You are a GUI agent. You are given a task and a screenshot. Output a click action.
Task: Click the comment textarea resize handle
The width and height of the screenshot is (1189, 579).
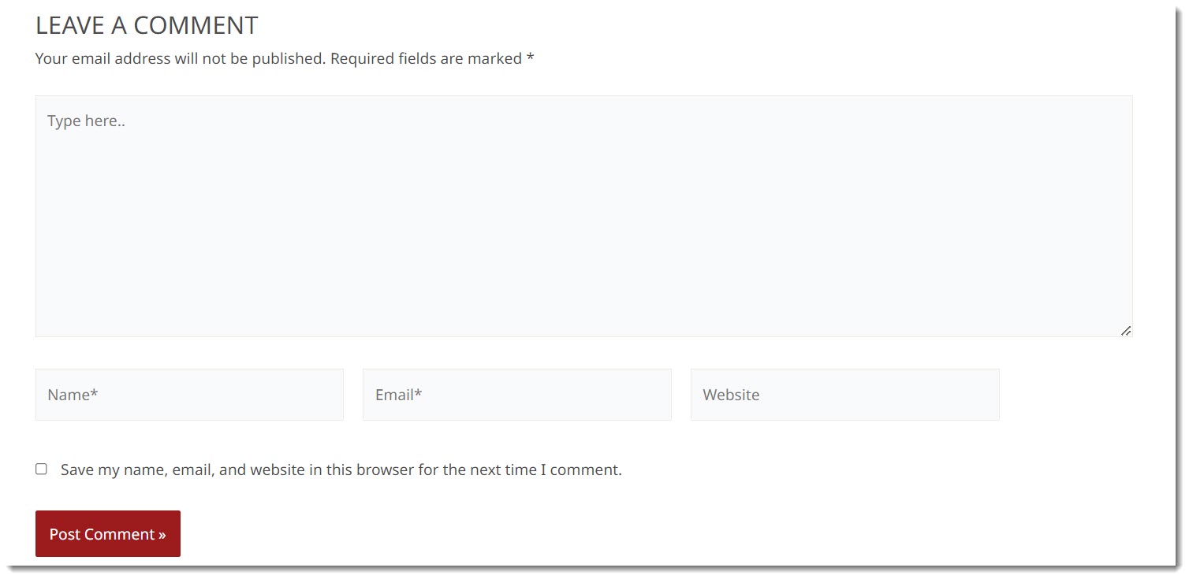tap(1126, 331)
